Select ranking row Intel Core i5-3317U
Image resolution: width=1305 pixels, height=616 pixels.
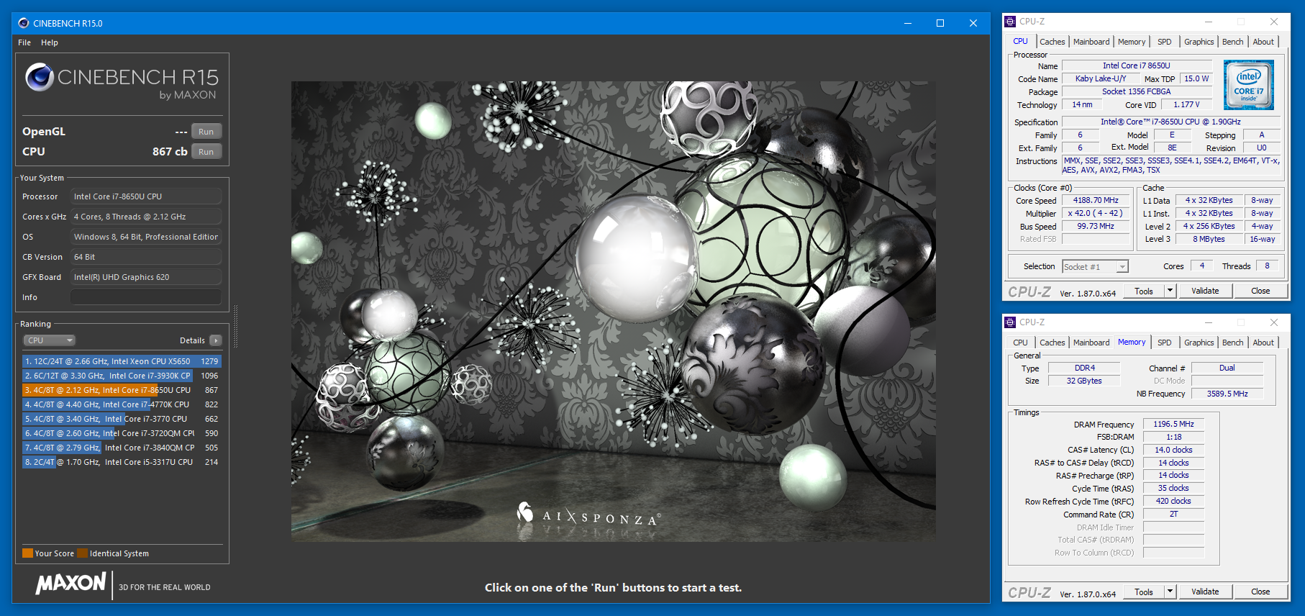(x=122, y=462)
